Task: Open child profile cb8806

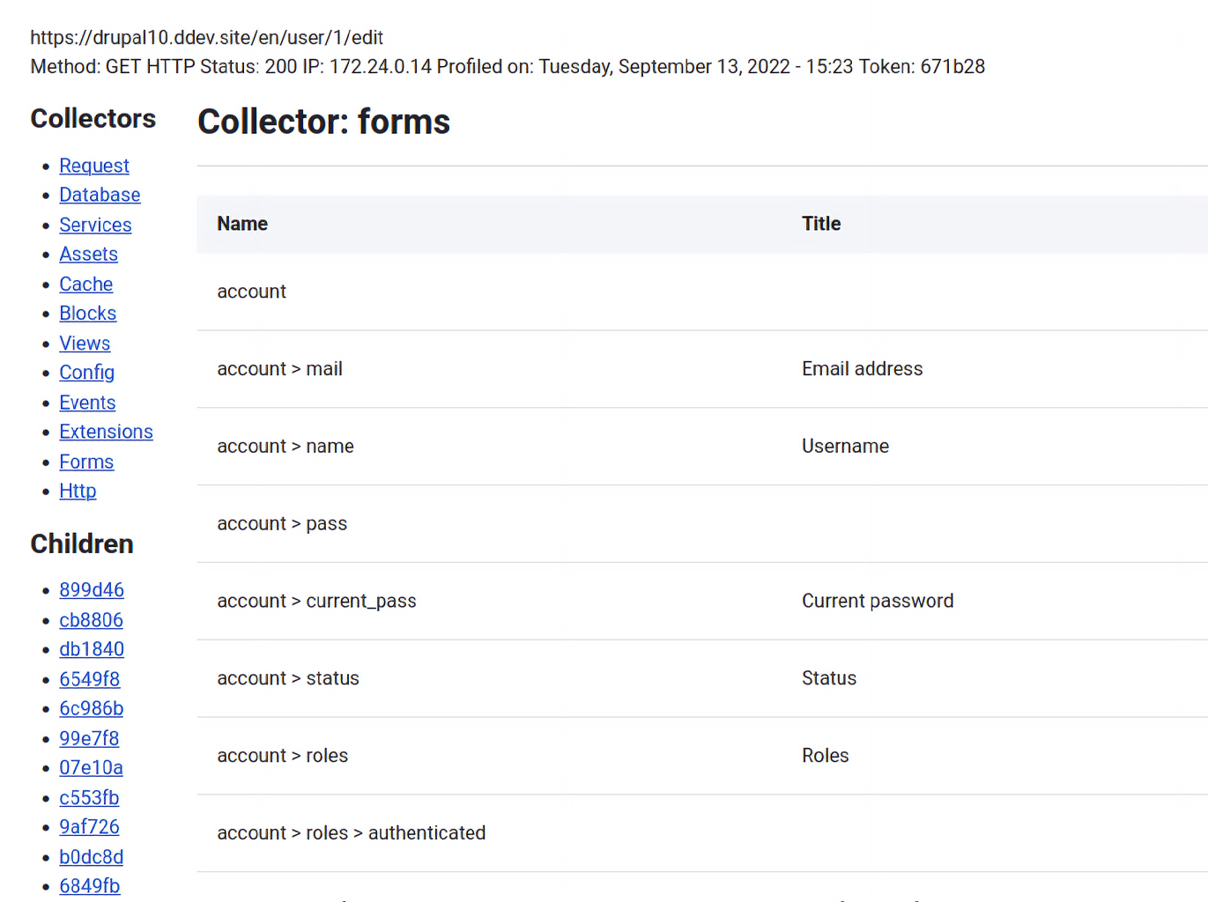Action: coord(91,620)
